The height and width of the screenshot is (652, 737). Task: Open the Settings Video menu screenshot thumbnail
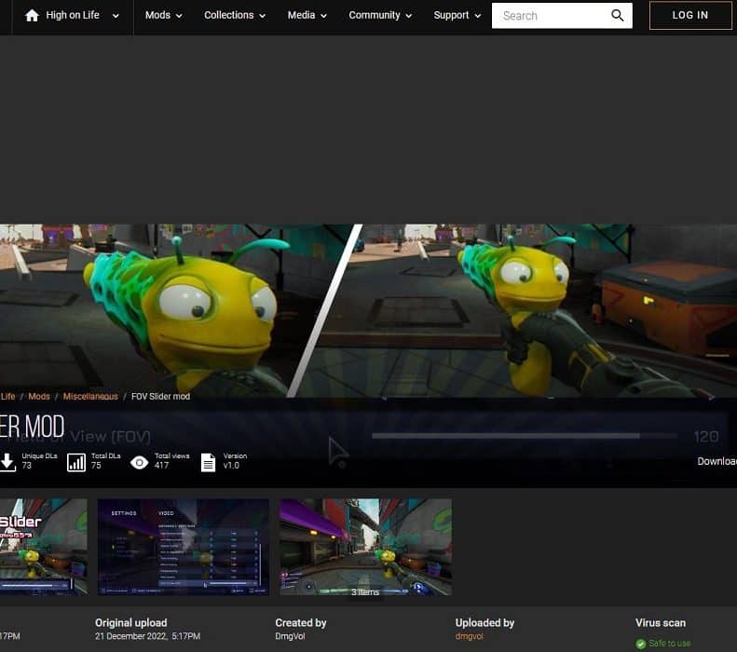tap(184, 547)
